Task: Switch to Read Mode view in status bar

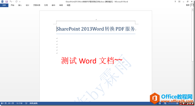Action: [154, 103]
